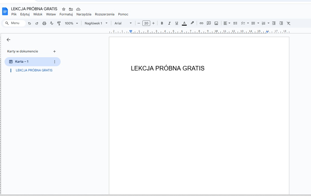This screenshot has width=311, height=196.
Task: Add a comment
Action: [x=209, y=23]
